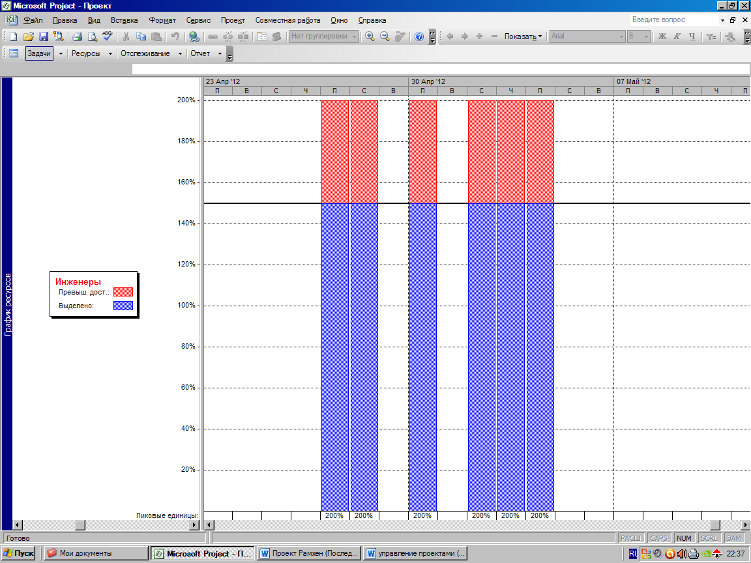Click the Задачи guide button
The width and height of the screenshot is (751, 563).
tap(39, 53)
